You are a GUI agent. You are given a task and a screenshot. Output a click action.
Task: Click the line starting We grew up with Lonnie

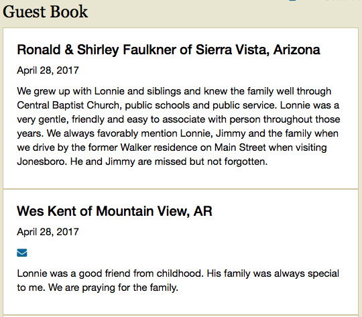click(x=174, y=91)
